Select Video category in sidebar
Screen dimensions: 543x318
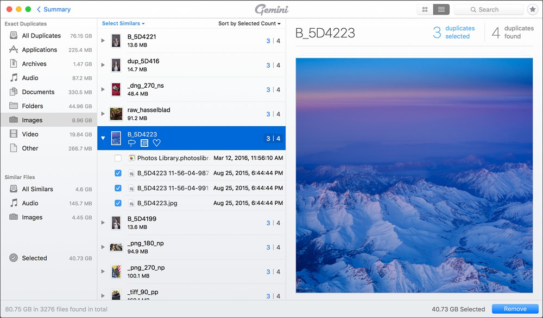[x=30, y=134]
